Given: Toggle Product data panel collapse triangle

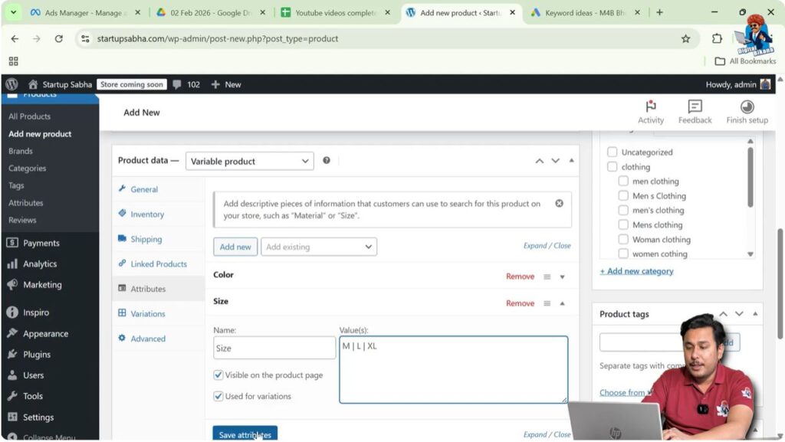Looking at the screenshot, I should pos(571,161).
